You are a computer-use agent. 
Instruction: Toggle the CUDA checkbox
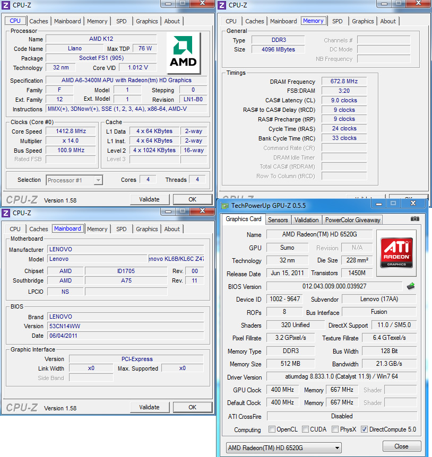(305, 429)
